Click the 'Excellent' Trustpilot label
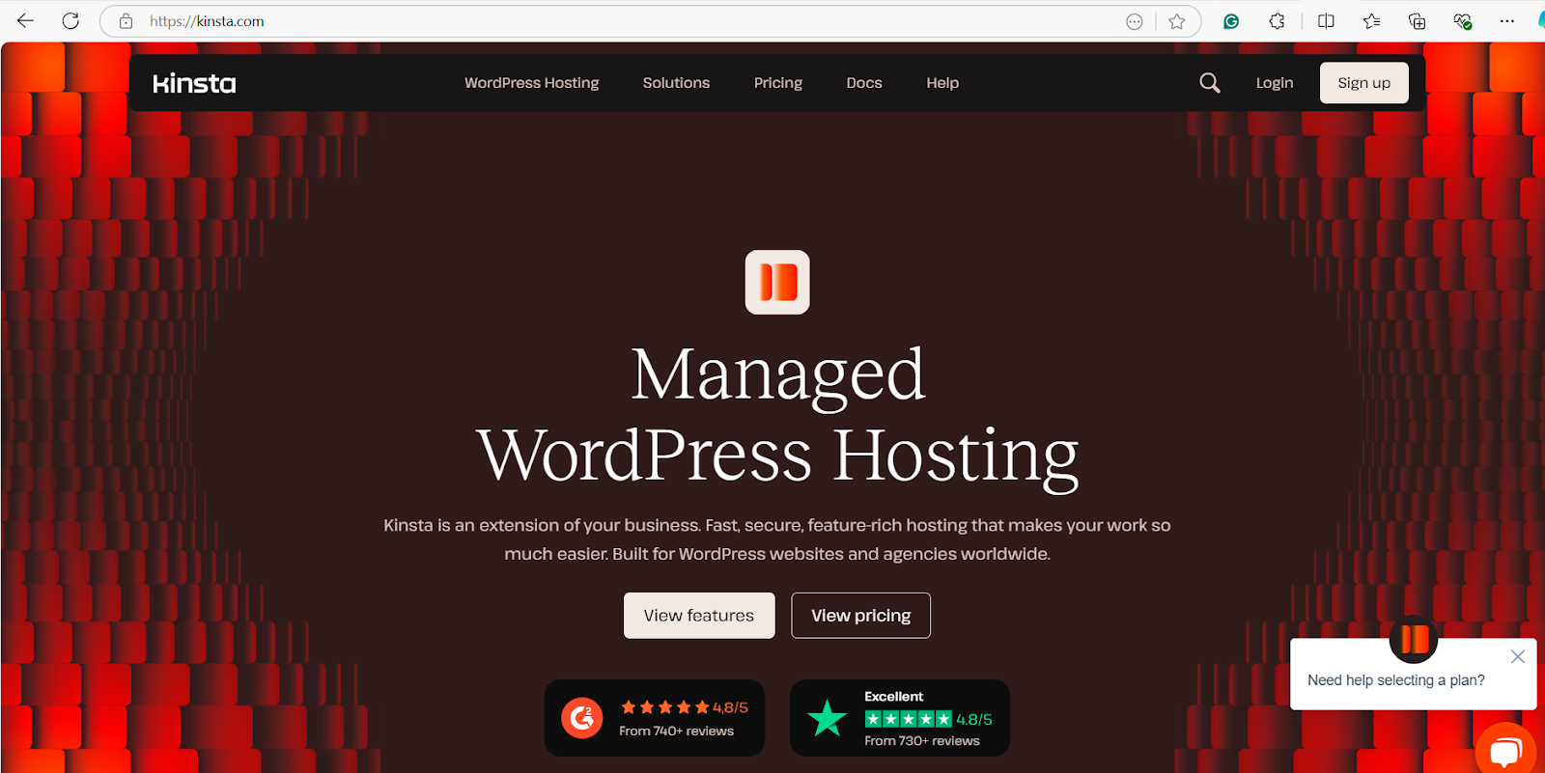The width and height of the screenshot is (1545, 773). click(x=894, y=697)
